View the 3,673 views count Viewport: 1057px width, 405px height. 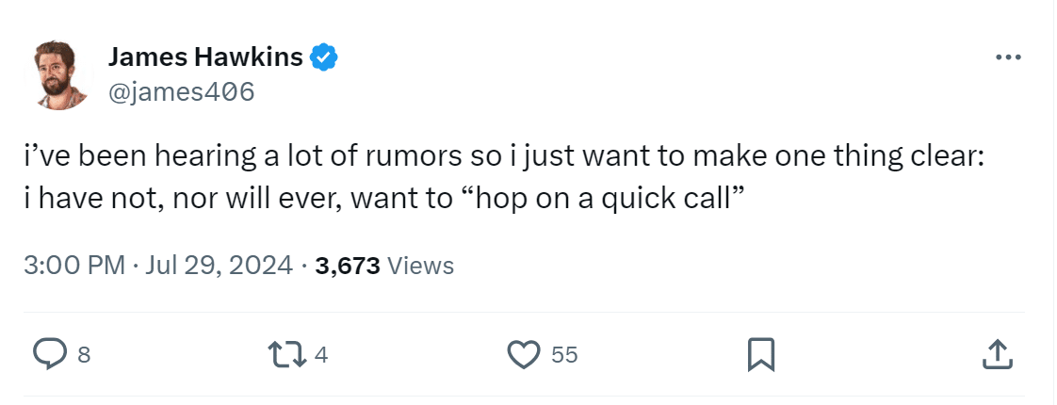coord(348,266)
